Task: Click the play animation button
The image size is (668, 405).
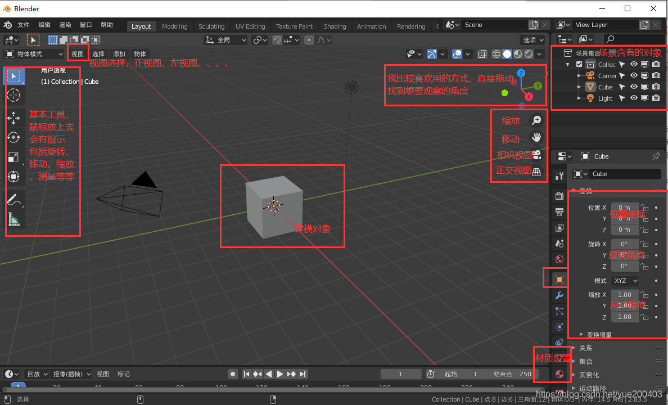Action: pos(280,374)
